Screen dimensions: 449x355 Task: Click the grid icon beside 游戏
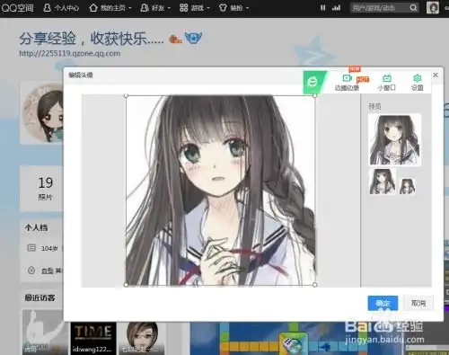point(183,8)
